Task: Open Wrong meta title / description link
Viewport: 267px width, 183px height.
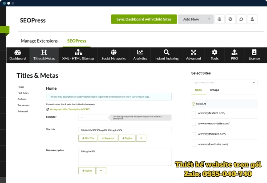Action: click(x=70, y=109)
